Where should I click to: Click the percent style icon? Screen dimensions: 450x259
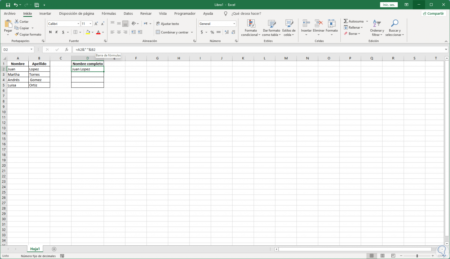click(x=212, y=32)
